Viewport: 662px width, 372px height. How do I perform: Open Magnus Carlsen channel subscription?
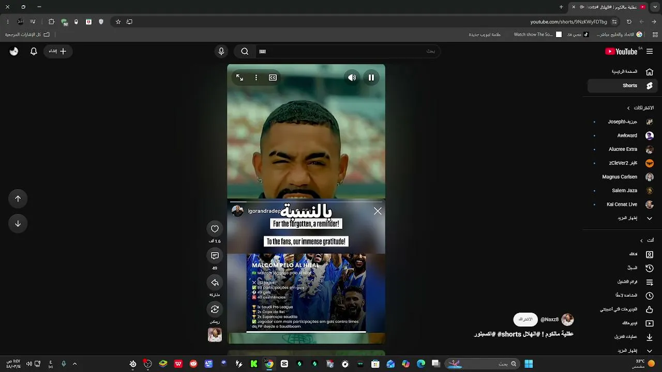pyautogui.click(x=622, y=177)
